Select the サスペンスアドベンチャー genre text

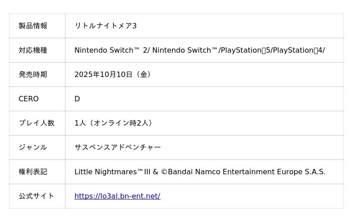tap(117, 147)
